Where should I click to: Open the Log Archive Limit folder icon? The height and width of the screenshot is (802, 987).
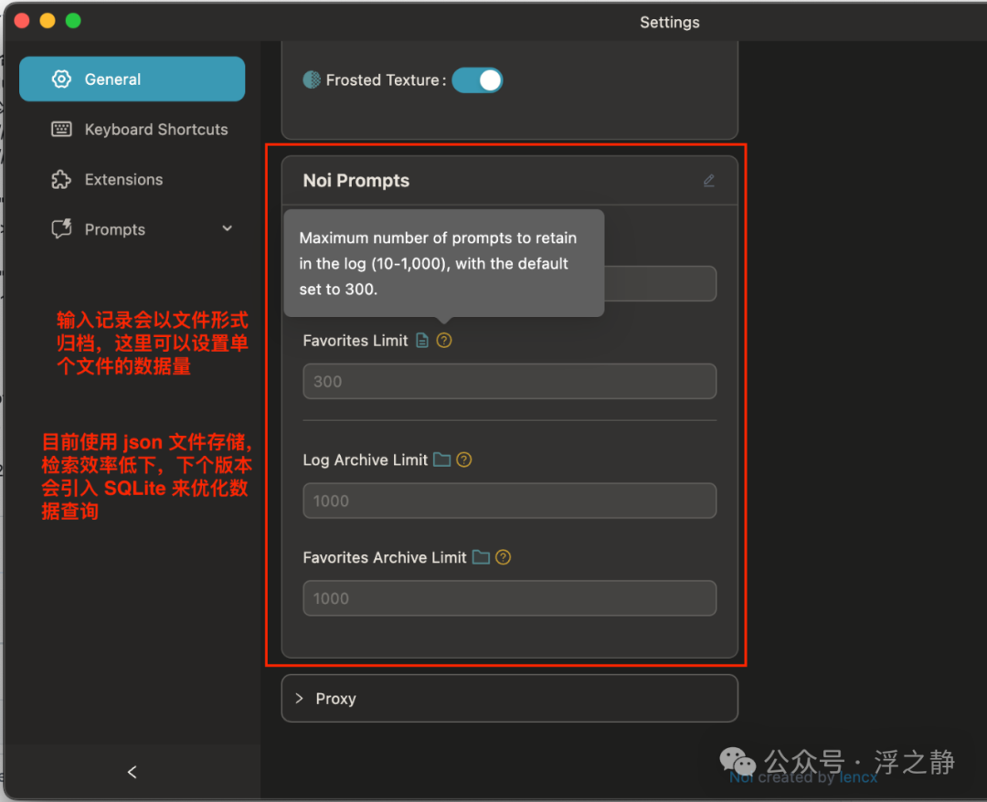click(442, 459)
